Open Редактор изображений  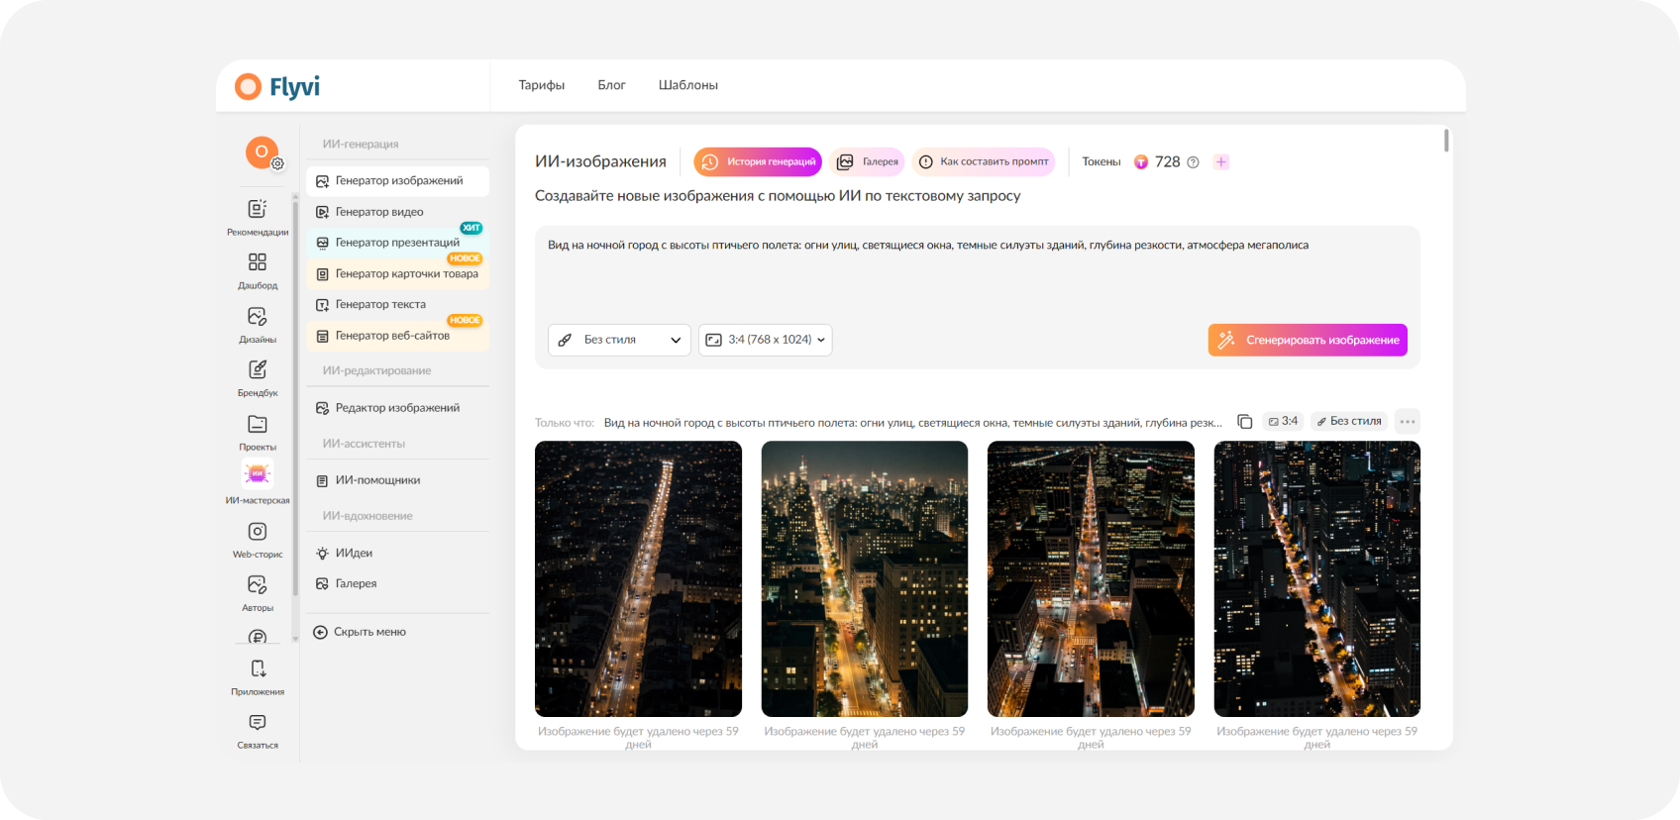tap(398, 408)
